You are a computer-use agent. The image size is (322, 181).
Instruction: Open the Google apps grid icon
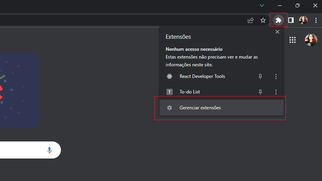coord(293,40)
